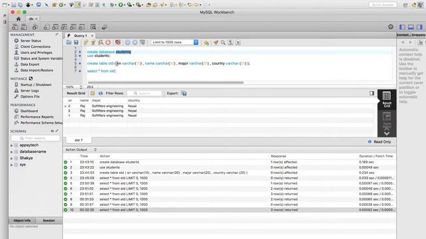This screenshot has height=239, width=426.
Task: Go to the Home tab icon
Action: point(18,19)
